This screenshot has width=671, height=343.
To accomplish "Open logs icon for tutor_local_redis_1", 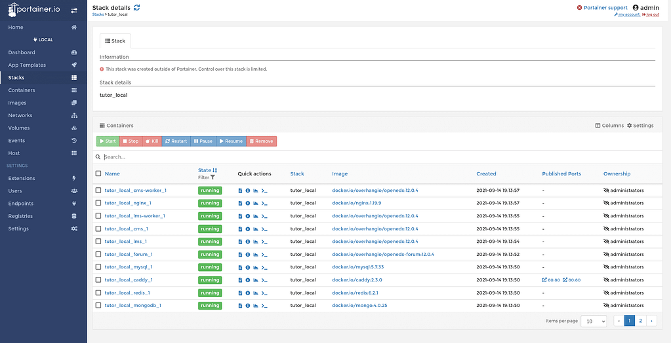I will pos(240,293).
